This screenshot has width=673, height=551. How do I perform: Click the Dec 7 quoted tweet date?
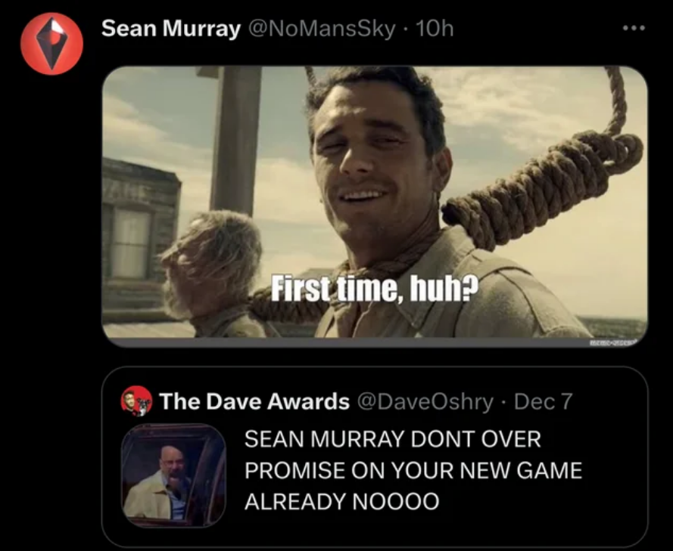(543, 401)
